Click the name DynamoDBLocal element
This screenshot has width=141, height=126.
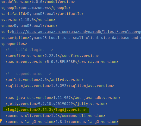coord(29,26)
